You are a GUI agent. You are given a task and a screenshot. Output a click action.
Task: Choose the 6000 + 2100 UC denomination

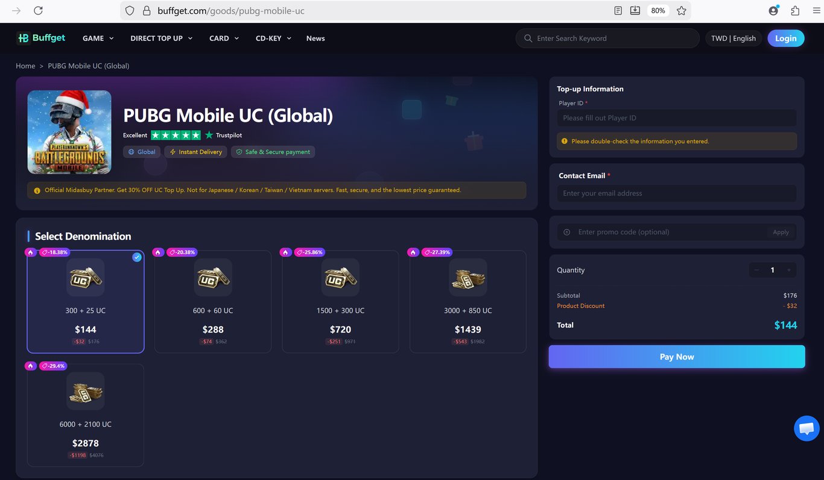tap(86, 416)
